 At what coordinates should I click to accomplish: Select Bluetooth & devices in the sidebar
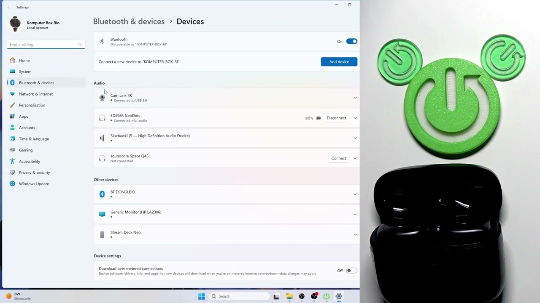46,83
